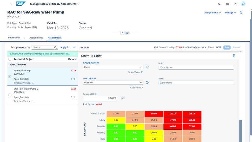
Task: Click the Financial Risk input field
Action: pyautogui.click(x=100, y=98)
